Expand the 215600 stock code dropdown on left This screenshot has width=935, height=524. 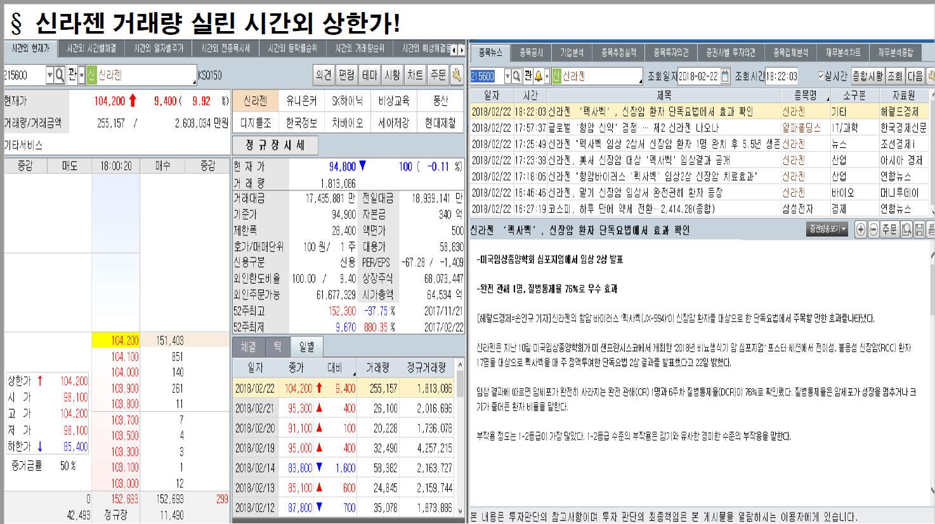[x=49, y=75]
